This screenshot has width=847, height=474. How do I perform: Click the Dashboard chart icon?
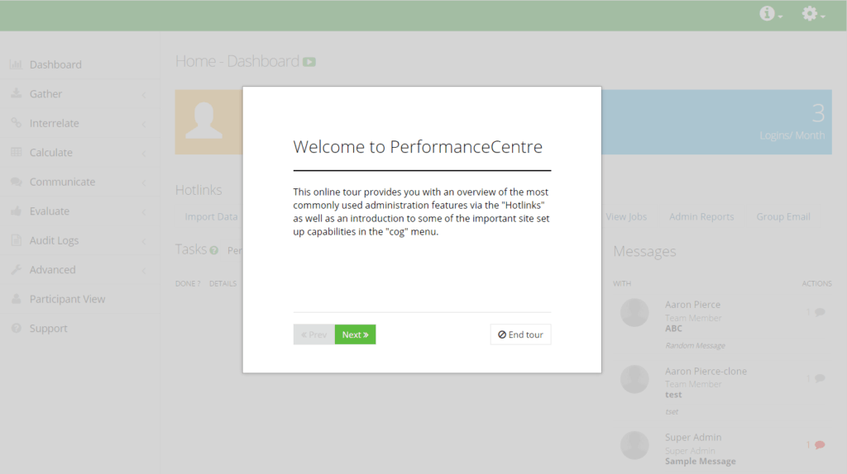click(x=17, y=64)
